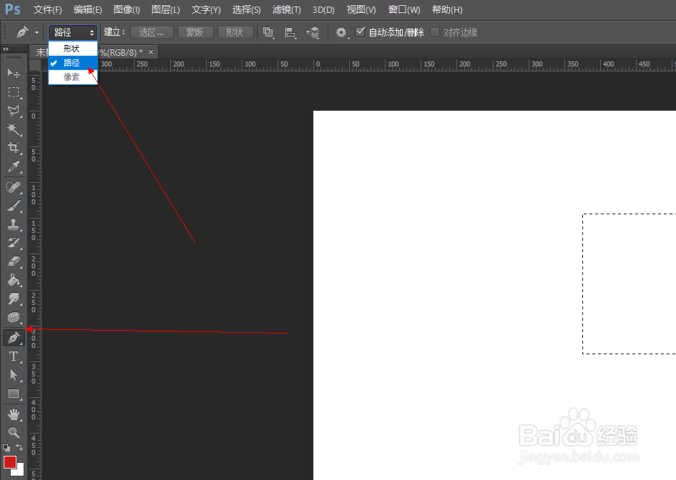Open the 帮助(H) menu
Screen dimensions: 676x480
pos(447,9)
